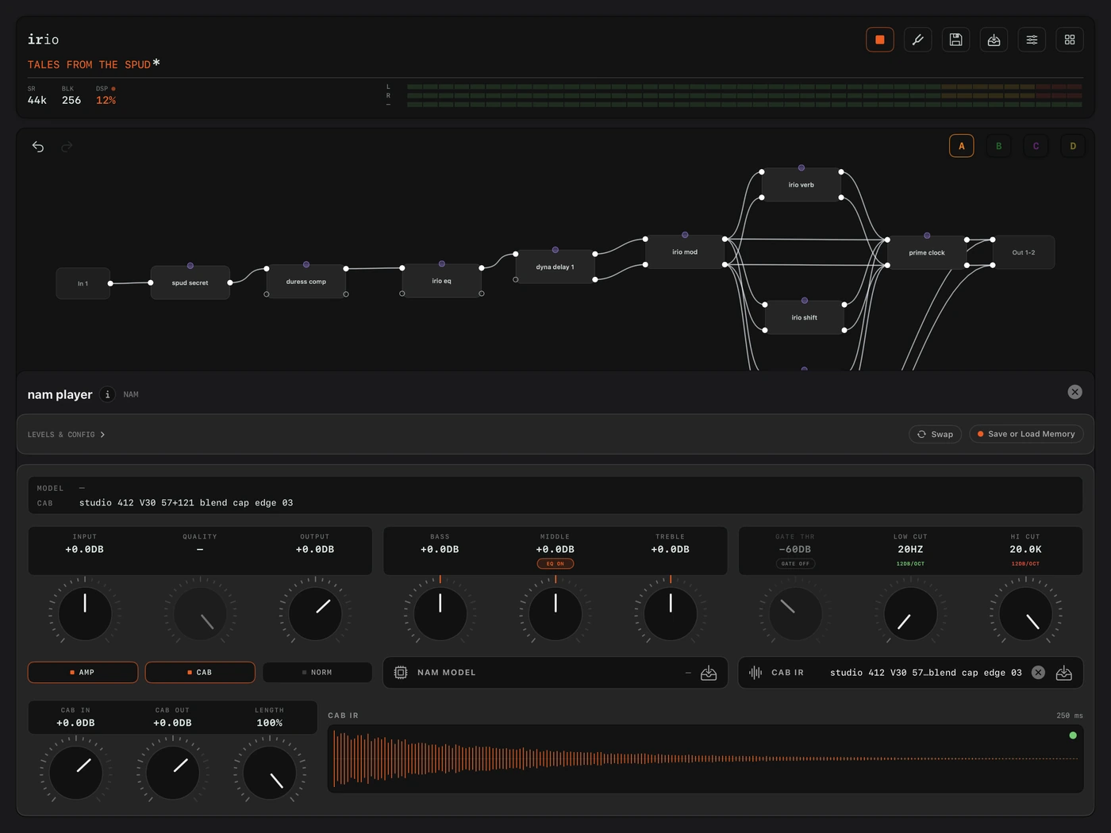
Task: Click the Treble knob
Action: (671, 613)
